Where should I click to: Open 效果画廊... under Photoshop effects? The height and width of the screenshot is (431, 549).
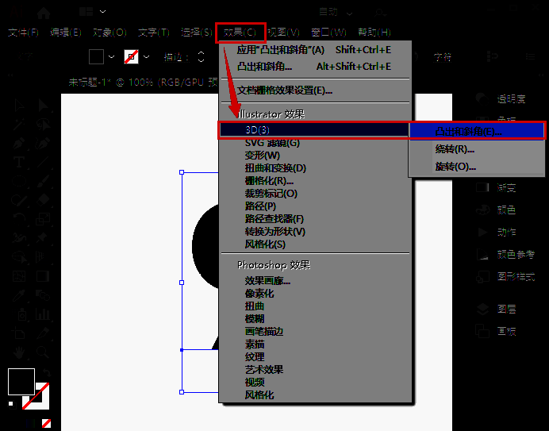coord(267,281)
